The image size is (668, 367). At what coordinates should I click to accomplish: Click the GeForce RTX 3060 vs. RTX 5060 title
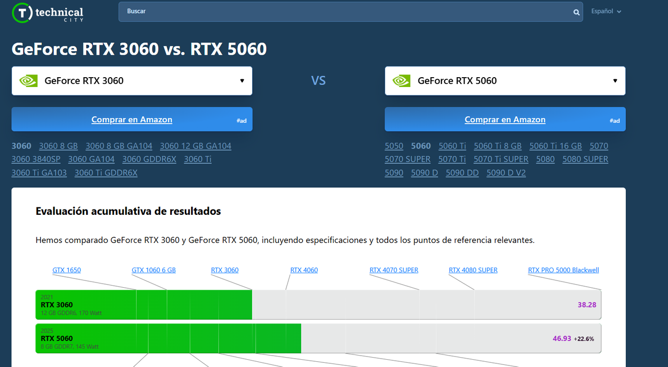(x=139, y=49)
